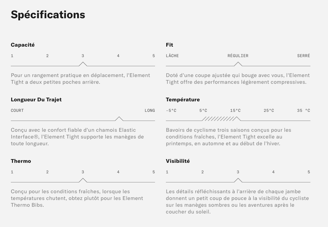The width and height of the screenshot is (328, 227).
Task: Select the SERRÉ label on Fit scale
Action: pyautogui.click(x=303, y=56)
